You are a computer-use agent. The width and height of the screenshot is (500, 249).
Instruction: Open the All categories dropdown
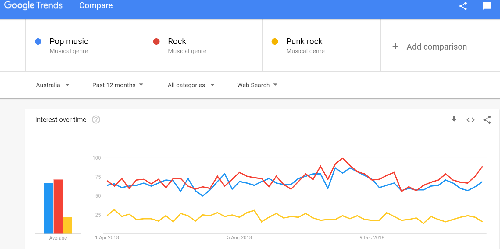(x=191, y=85)
